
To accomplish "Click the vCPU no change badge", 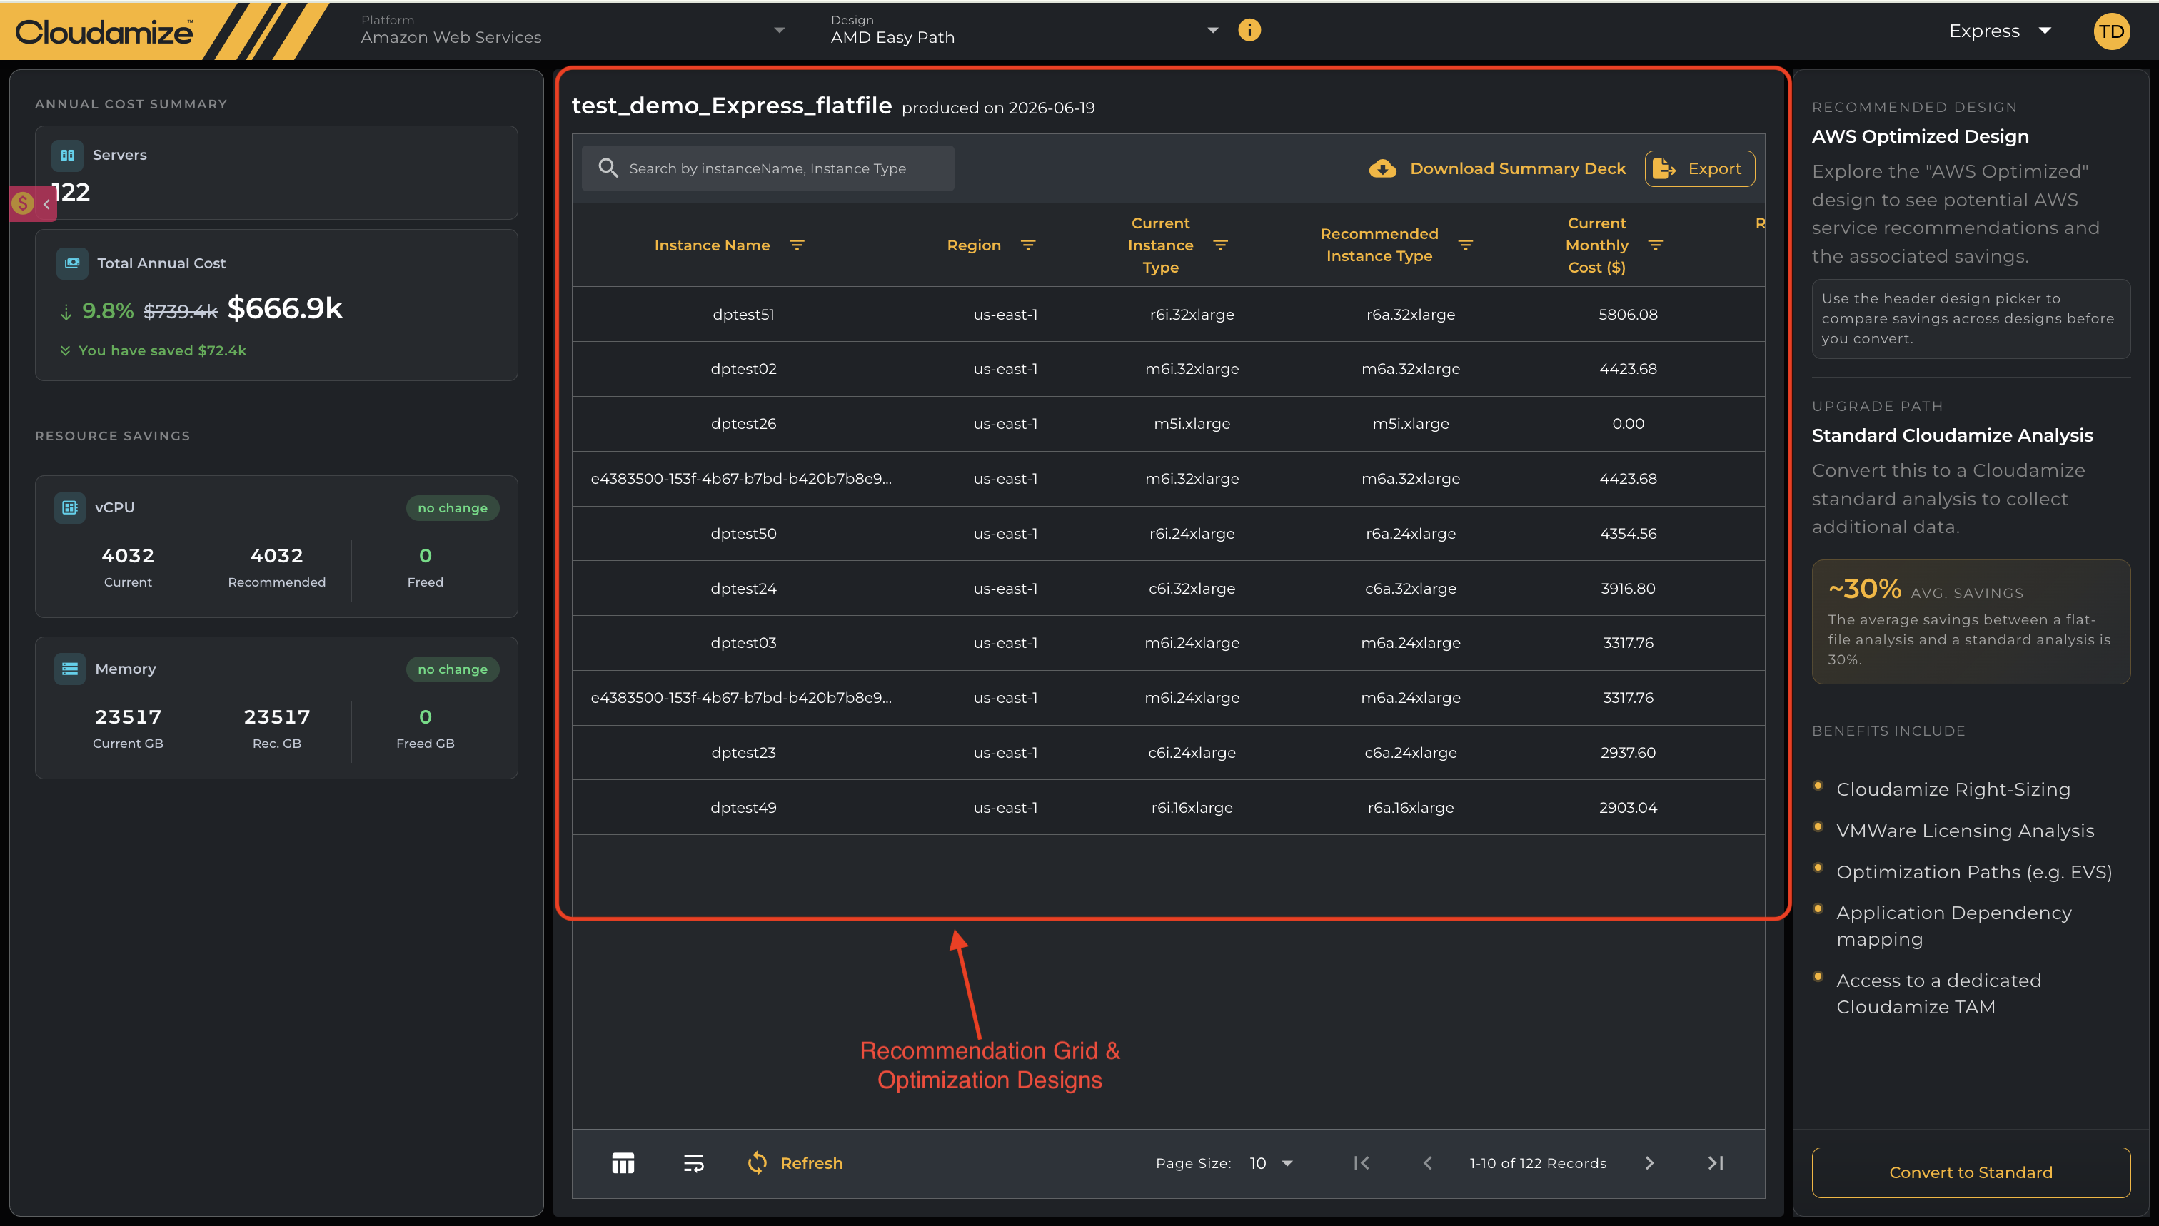I will pos(453,508).
